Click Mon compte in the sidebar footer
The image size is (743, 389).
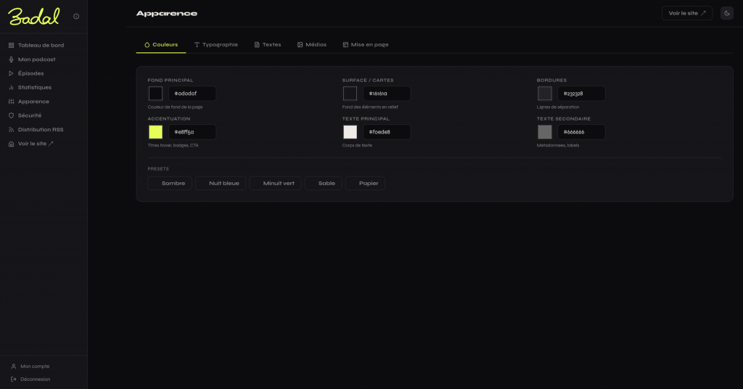tap(35, 367)
